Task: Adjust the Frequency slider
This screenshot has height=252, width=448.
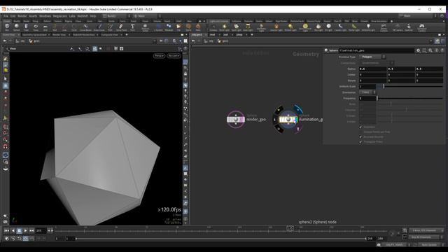Action: 410,98
